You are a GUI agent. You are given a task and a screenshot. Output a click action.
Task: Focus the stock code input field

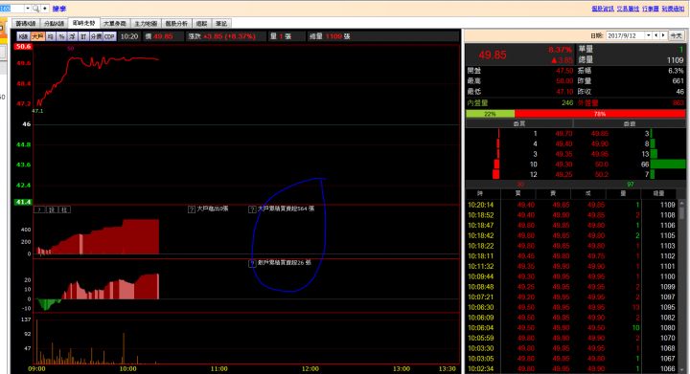[11, 9]
